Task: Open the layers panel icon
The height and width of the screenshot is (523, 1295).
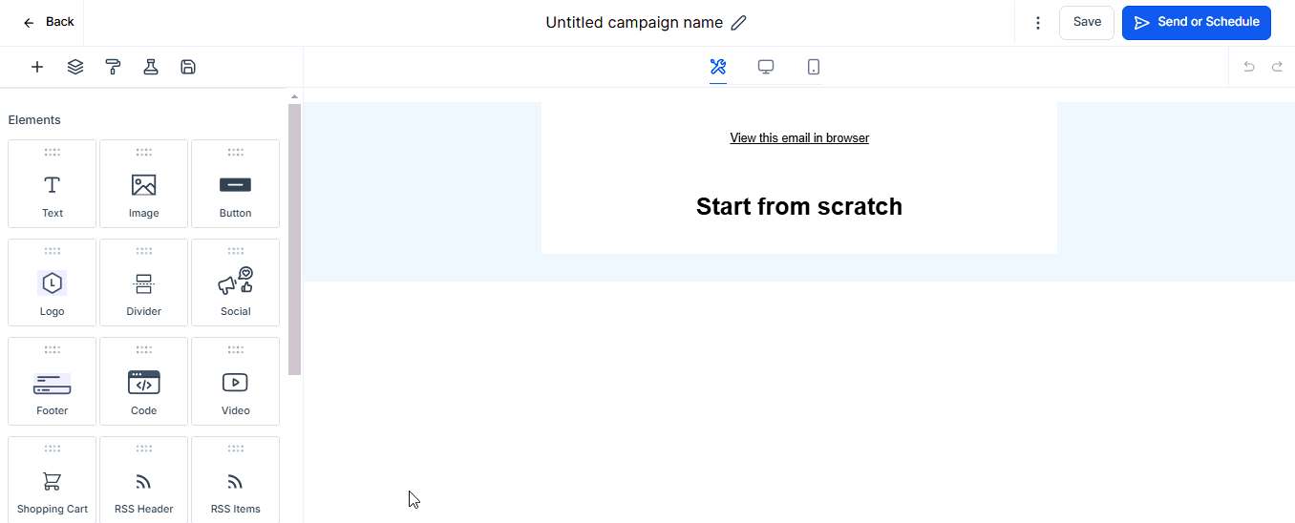Action: click(x=75, y=67)
